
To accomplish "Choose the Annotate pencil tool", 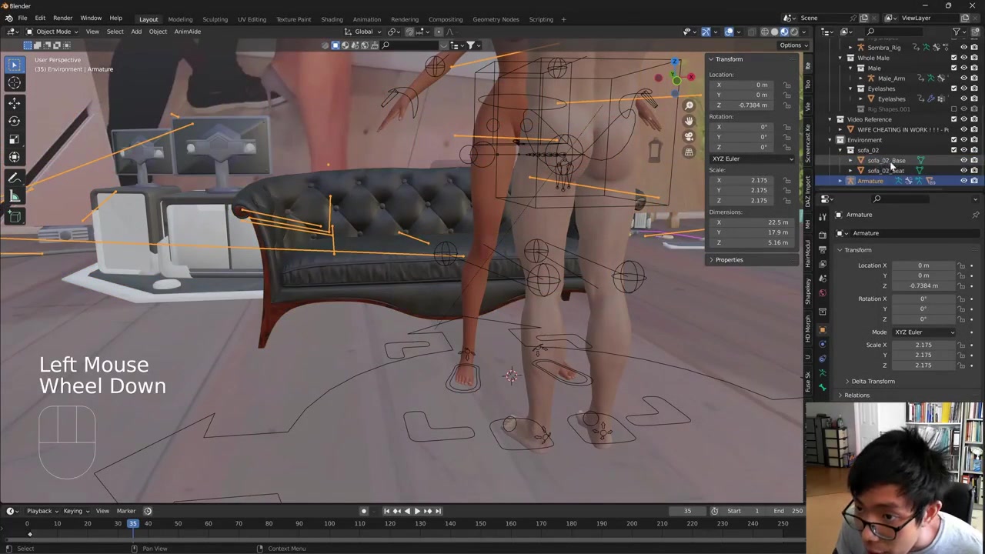I will tap(15, 178).
